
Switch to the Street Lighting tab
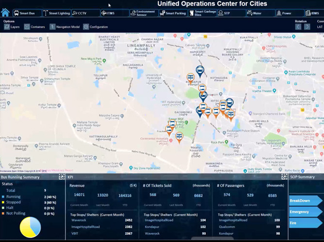56,13
